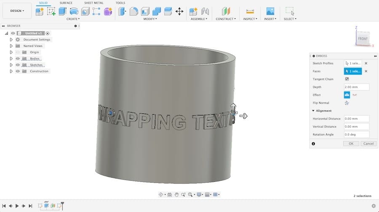Click OK in the Emboss dialog
Viewport: 379px width, 212px height.
[x=351, y=144]
